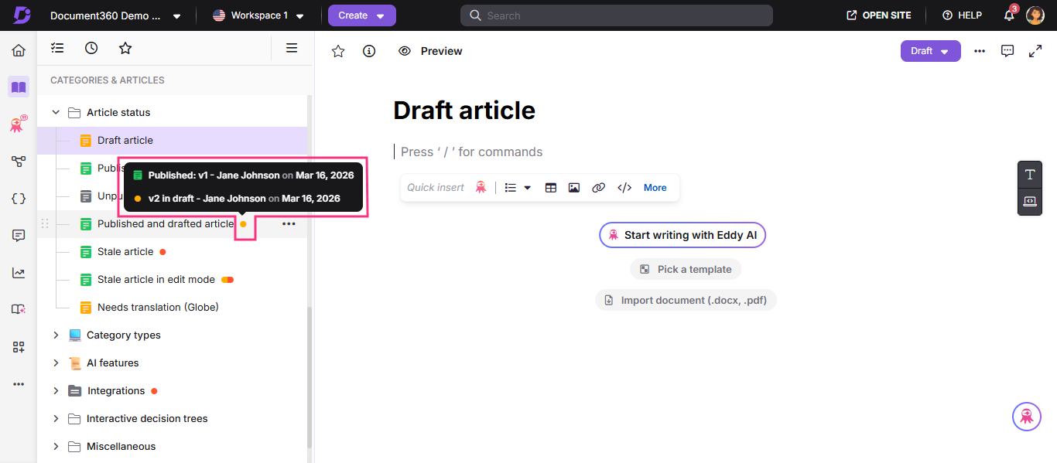Screen dimensions: 1057x463
Task: Open the Workspace 1 switcher menu
Action: point(259,15)
